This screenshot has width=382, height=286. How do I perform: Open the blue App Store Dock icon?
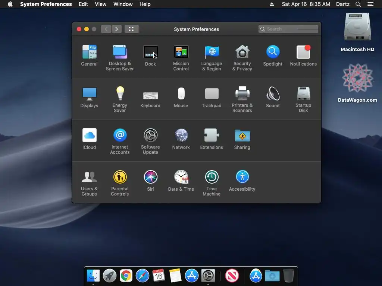coord(191,276)
